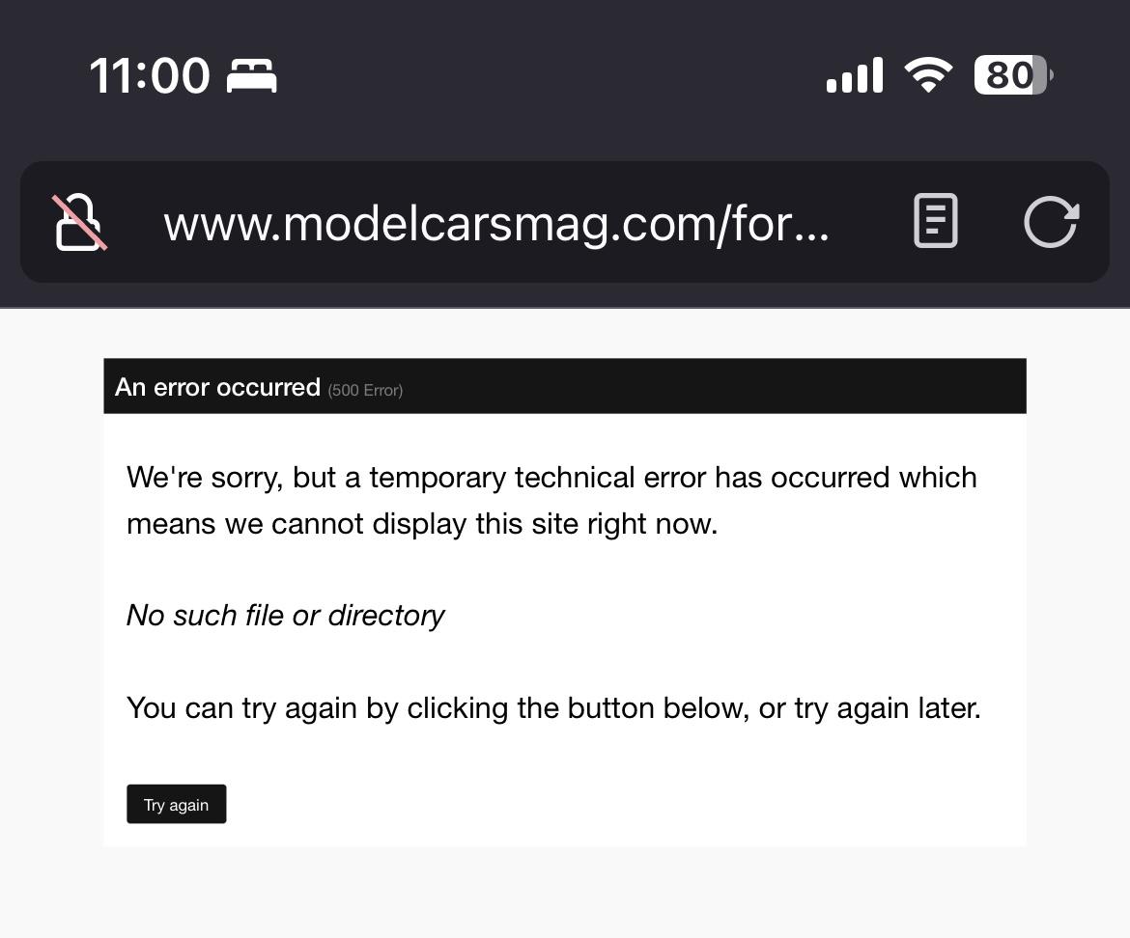1130x938 pixels.
Task: Click the words "try again later"
Action: pos(888,708)
